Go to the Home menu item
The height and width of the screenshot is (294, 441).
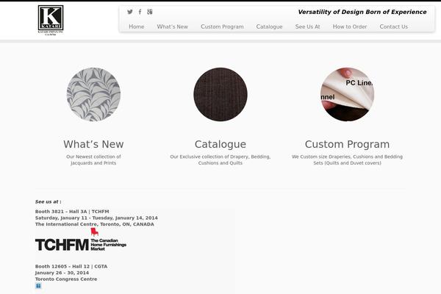click(x=137, y=26)
